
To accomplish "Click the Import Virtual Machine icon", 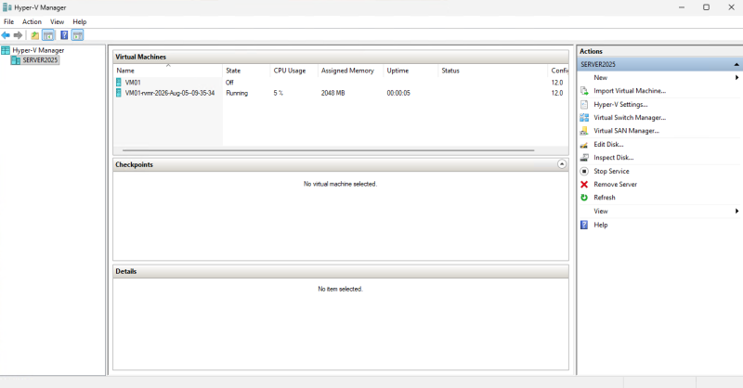I will pos(584,91).
